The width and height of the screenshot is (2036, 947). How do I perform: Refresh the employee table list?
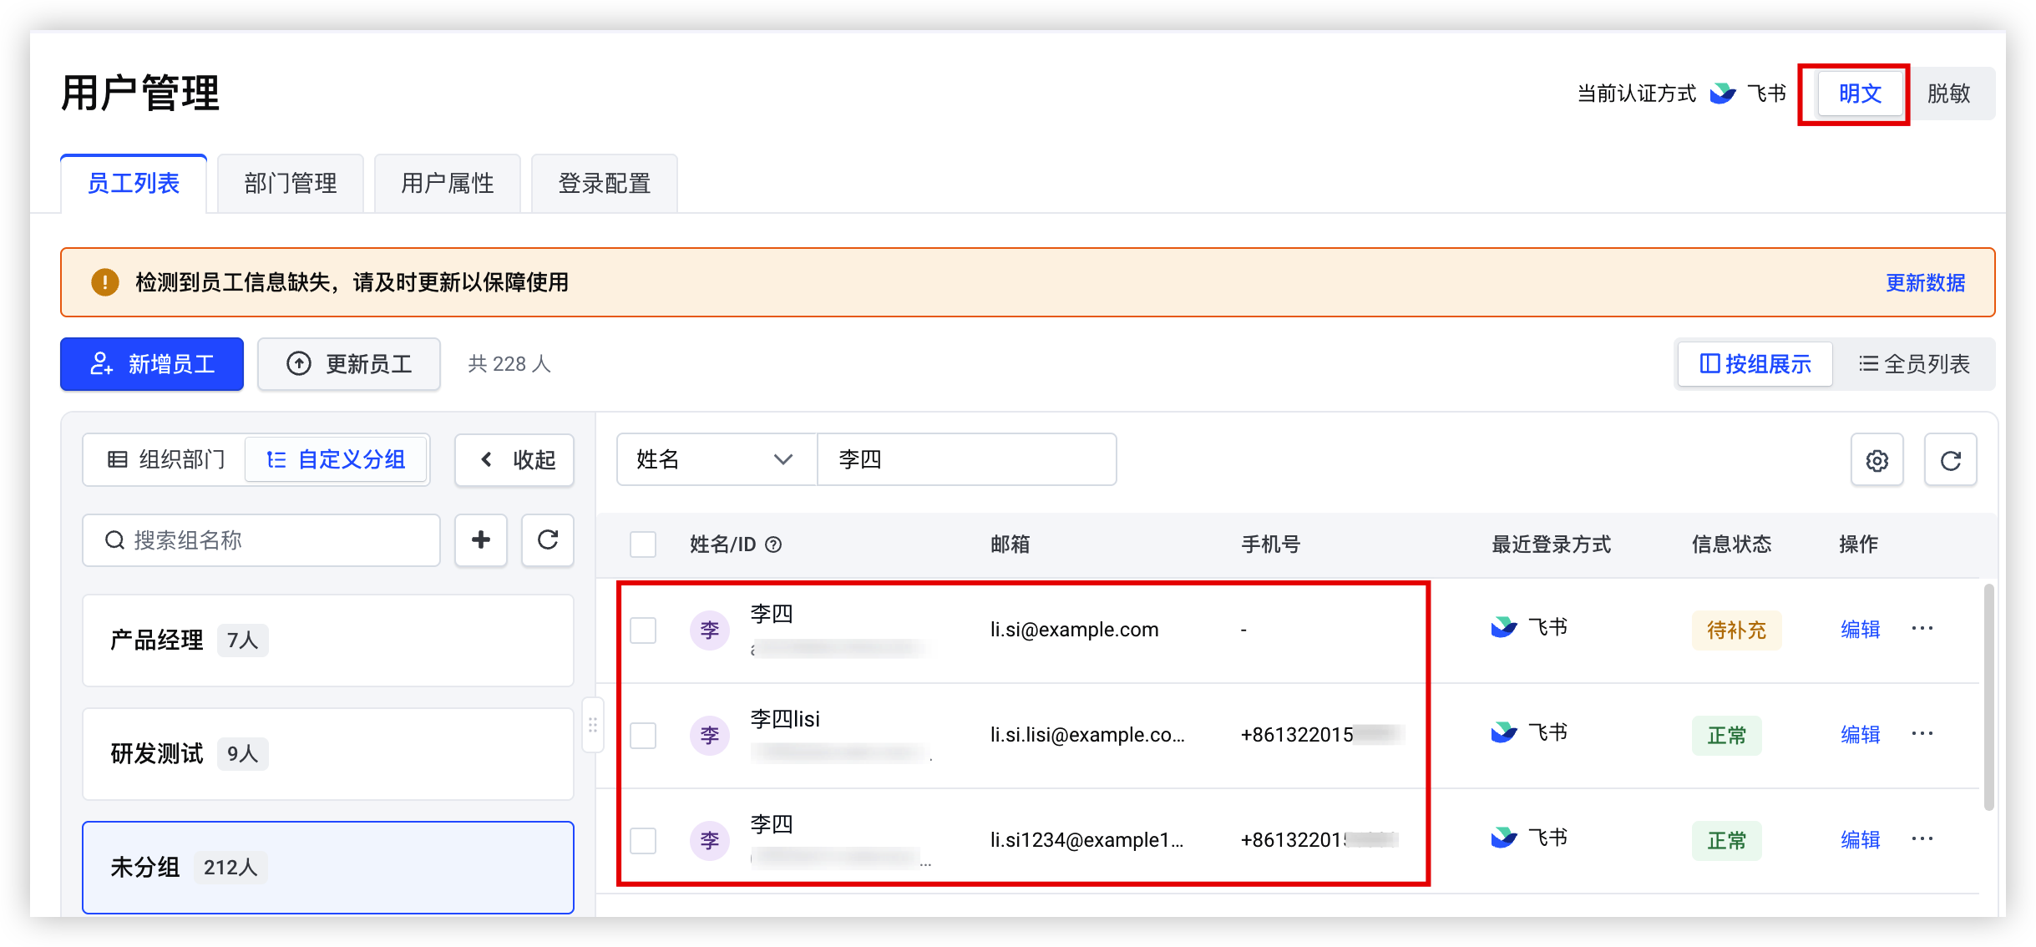tap(1950, 460)
